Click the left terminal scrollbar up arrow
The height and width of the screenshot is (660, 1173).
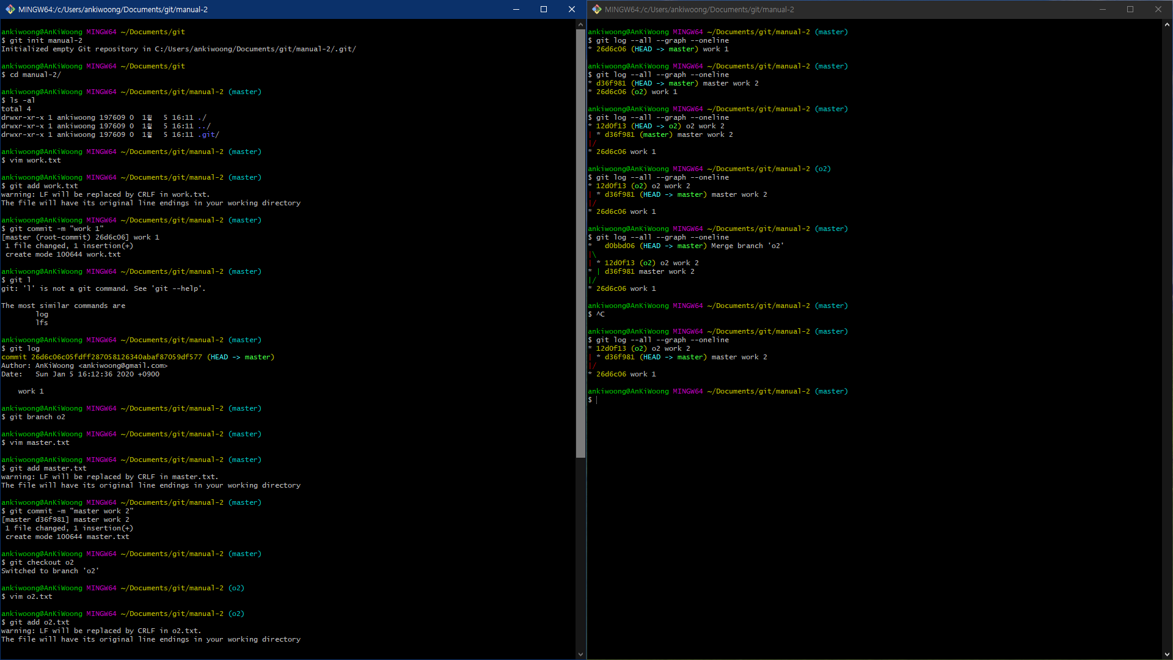580,25
